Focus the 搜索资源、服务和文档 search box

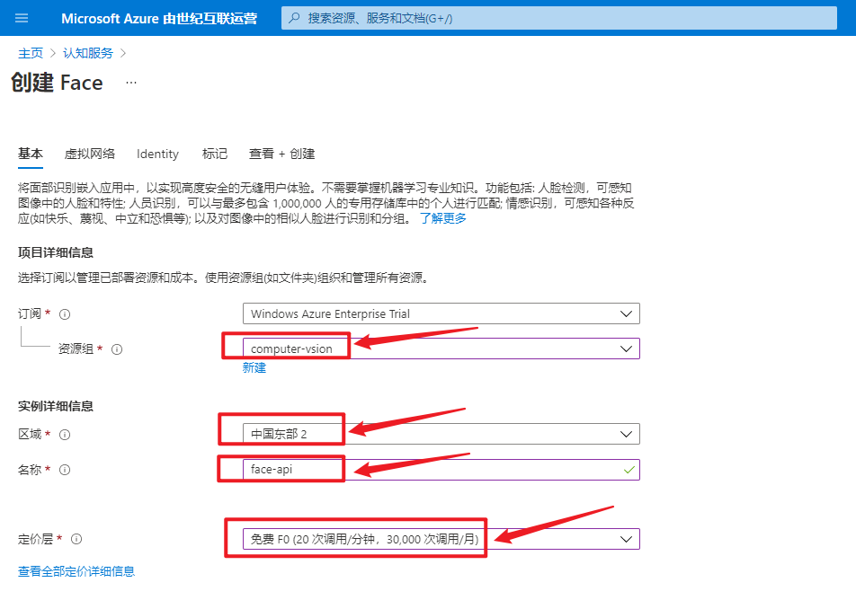(x=559, y=18)
